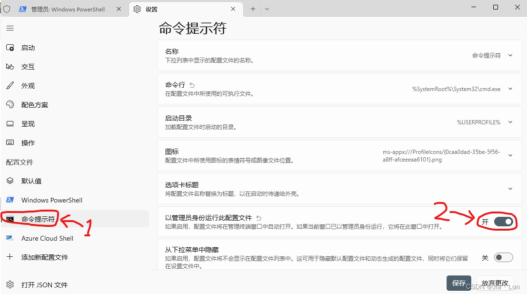Open the 启动 settings page
This screenshot has height=294, width=527.
coord(75,48)
